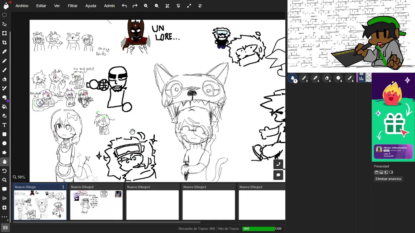Select the brush tool in left toolbar
Screen dimensions: 415x233
coord(5,70)
